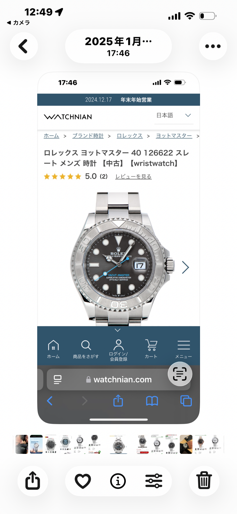Tap the Live Text scan icon
237x514 pixels.
[180, 374]
